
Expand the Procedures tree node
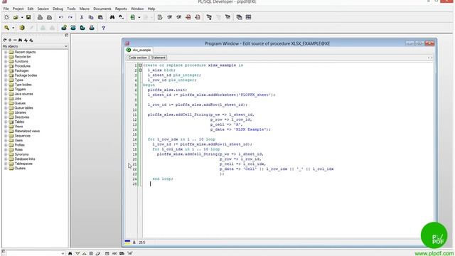tap(6, 66)
